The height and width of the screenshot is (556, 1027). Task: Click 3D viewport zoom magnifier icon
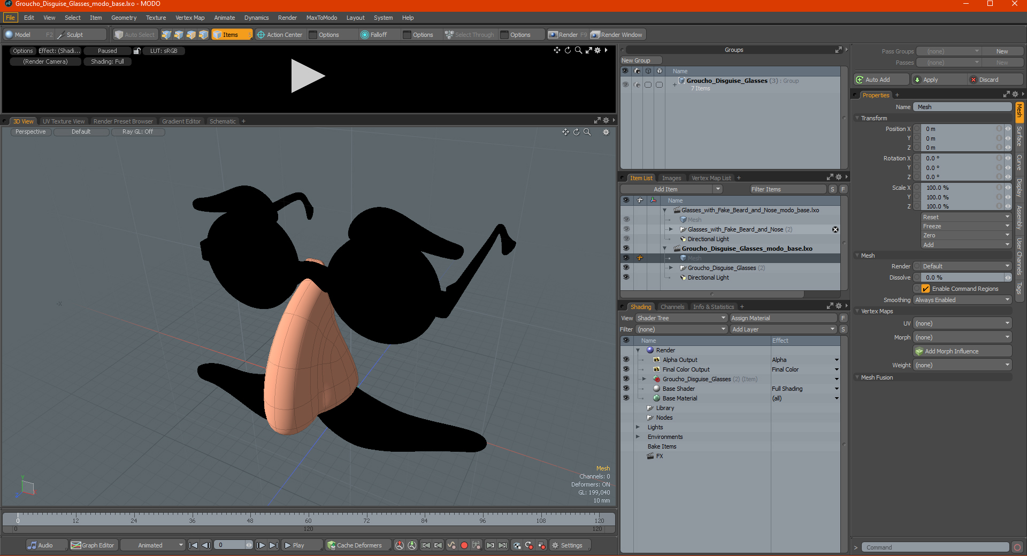(x=587, y=132)
